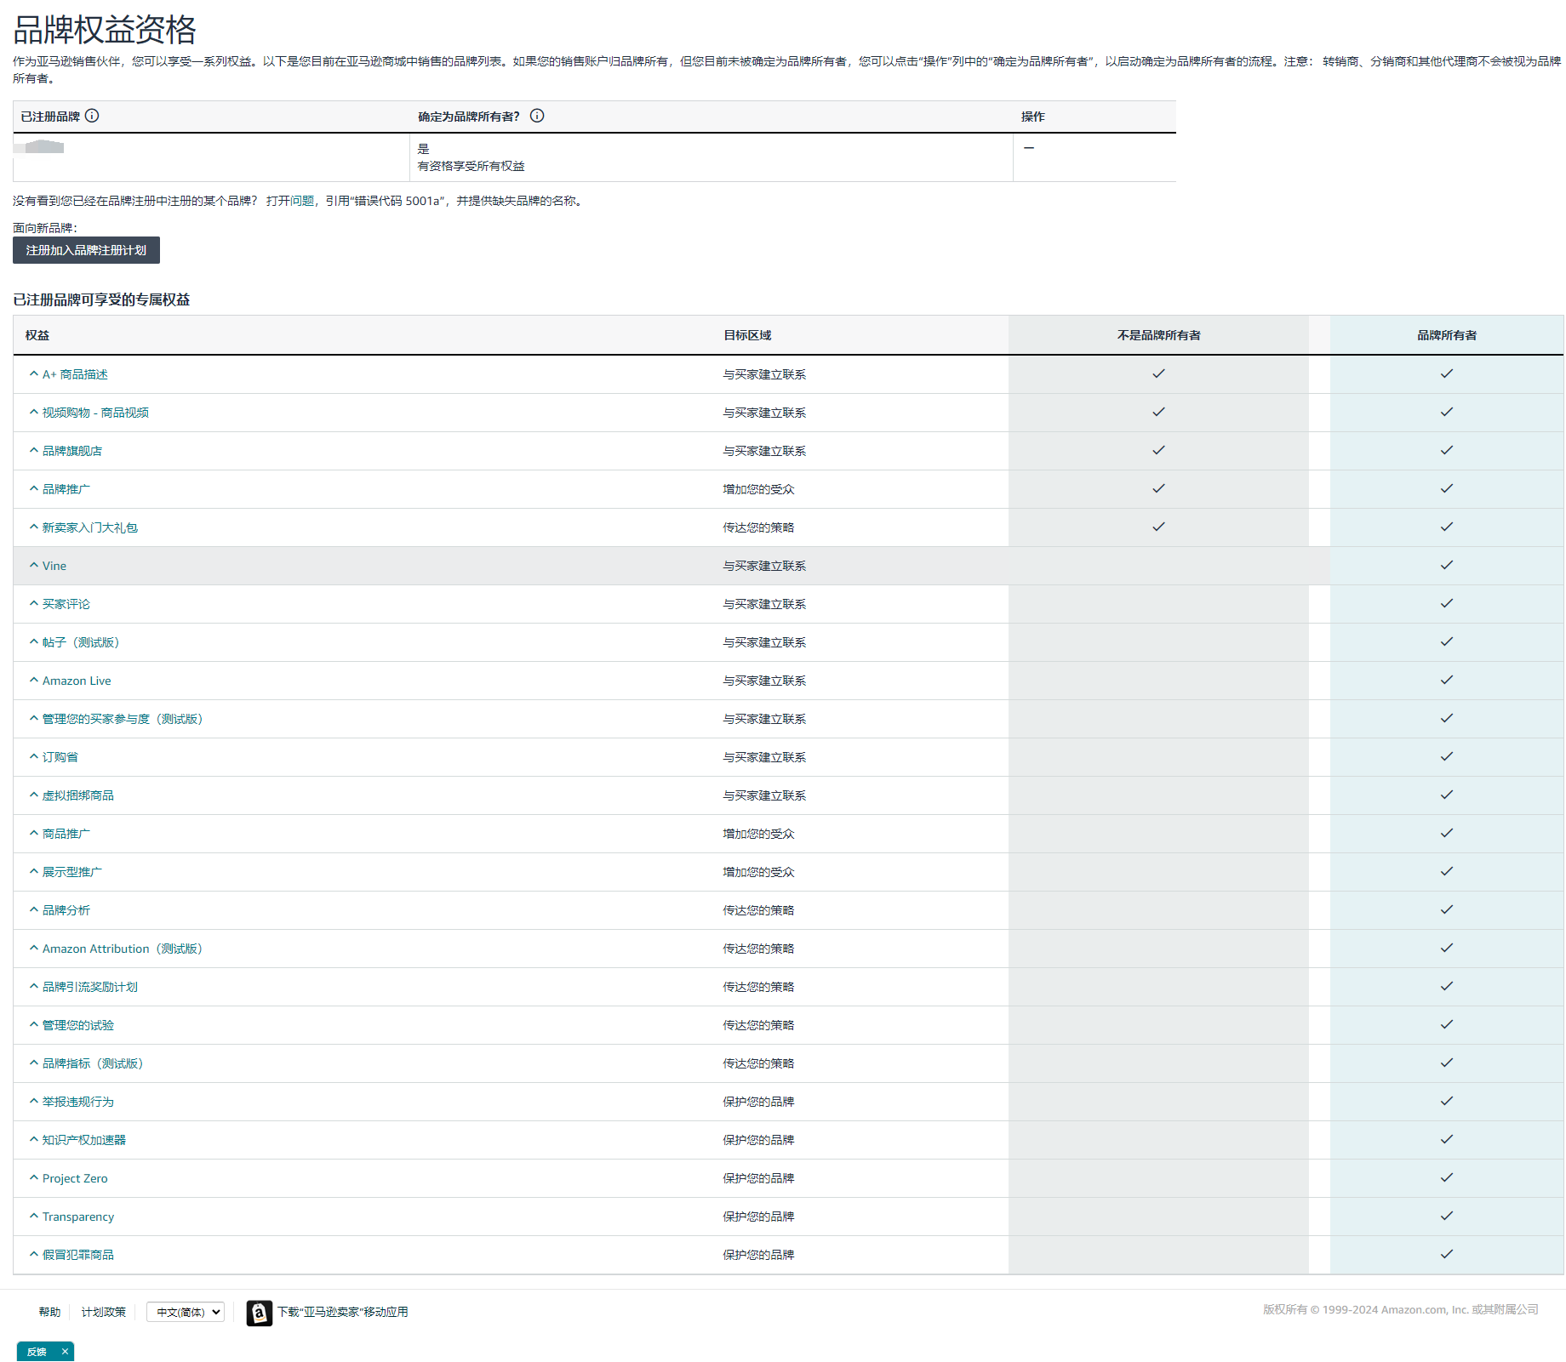Open the 帮助 footer link
Image resolution: width=1566 pixels, height=1362 pixels.
click(x=49, y=1312)
